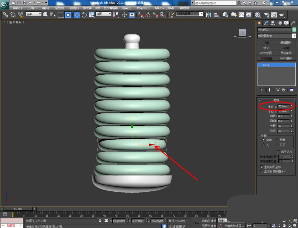Click the 半径 1 value field
This screenshot has height=228, width=298.
click(x=283, y=106)
